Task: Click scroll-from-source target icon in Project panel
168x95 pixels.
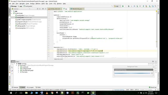Action: [38, 9]
